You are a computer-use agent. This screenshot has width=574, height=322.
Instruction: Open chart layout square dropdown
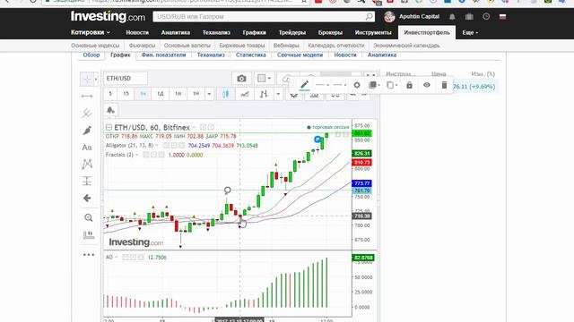[x=264, y=79]
